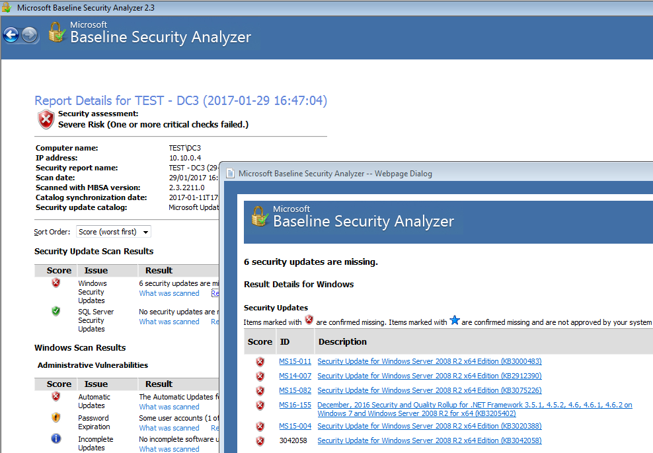Go back with the blue Back arrow
Screen dimensions: 653x453
pos(11,35)
